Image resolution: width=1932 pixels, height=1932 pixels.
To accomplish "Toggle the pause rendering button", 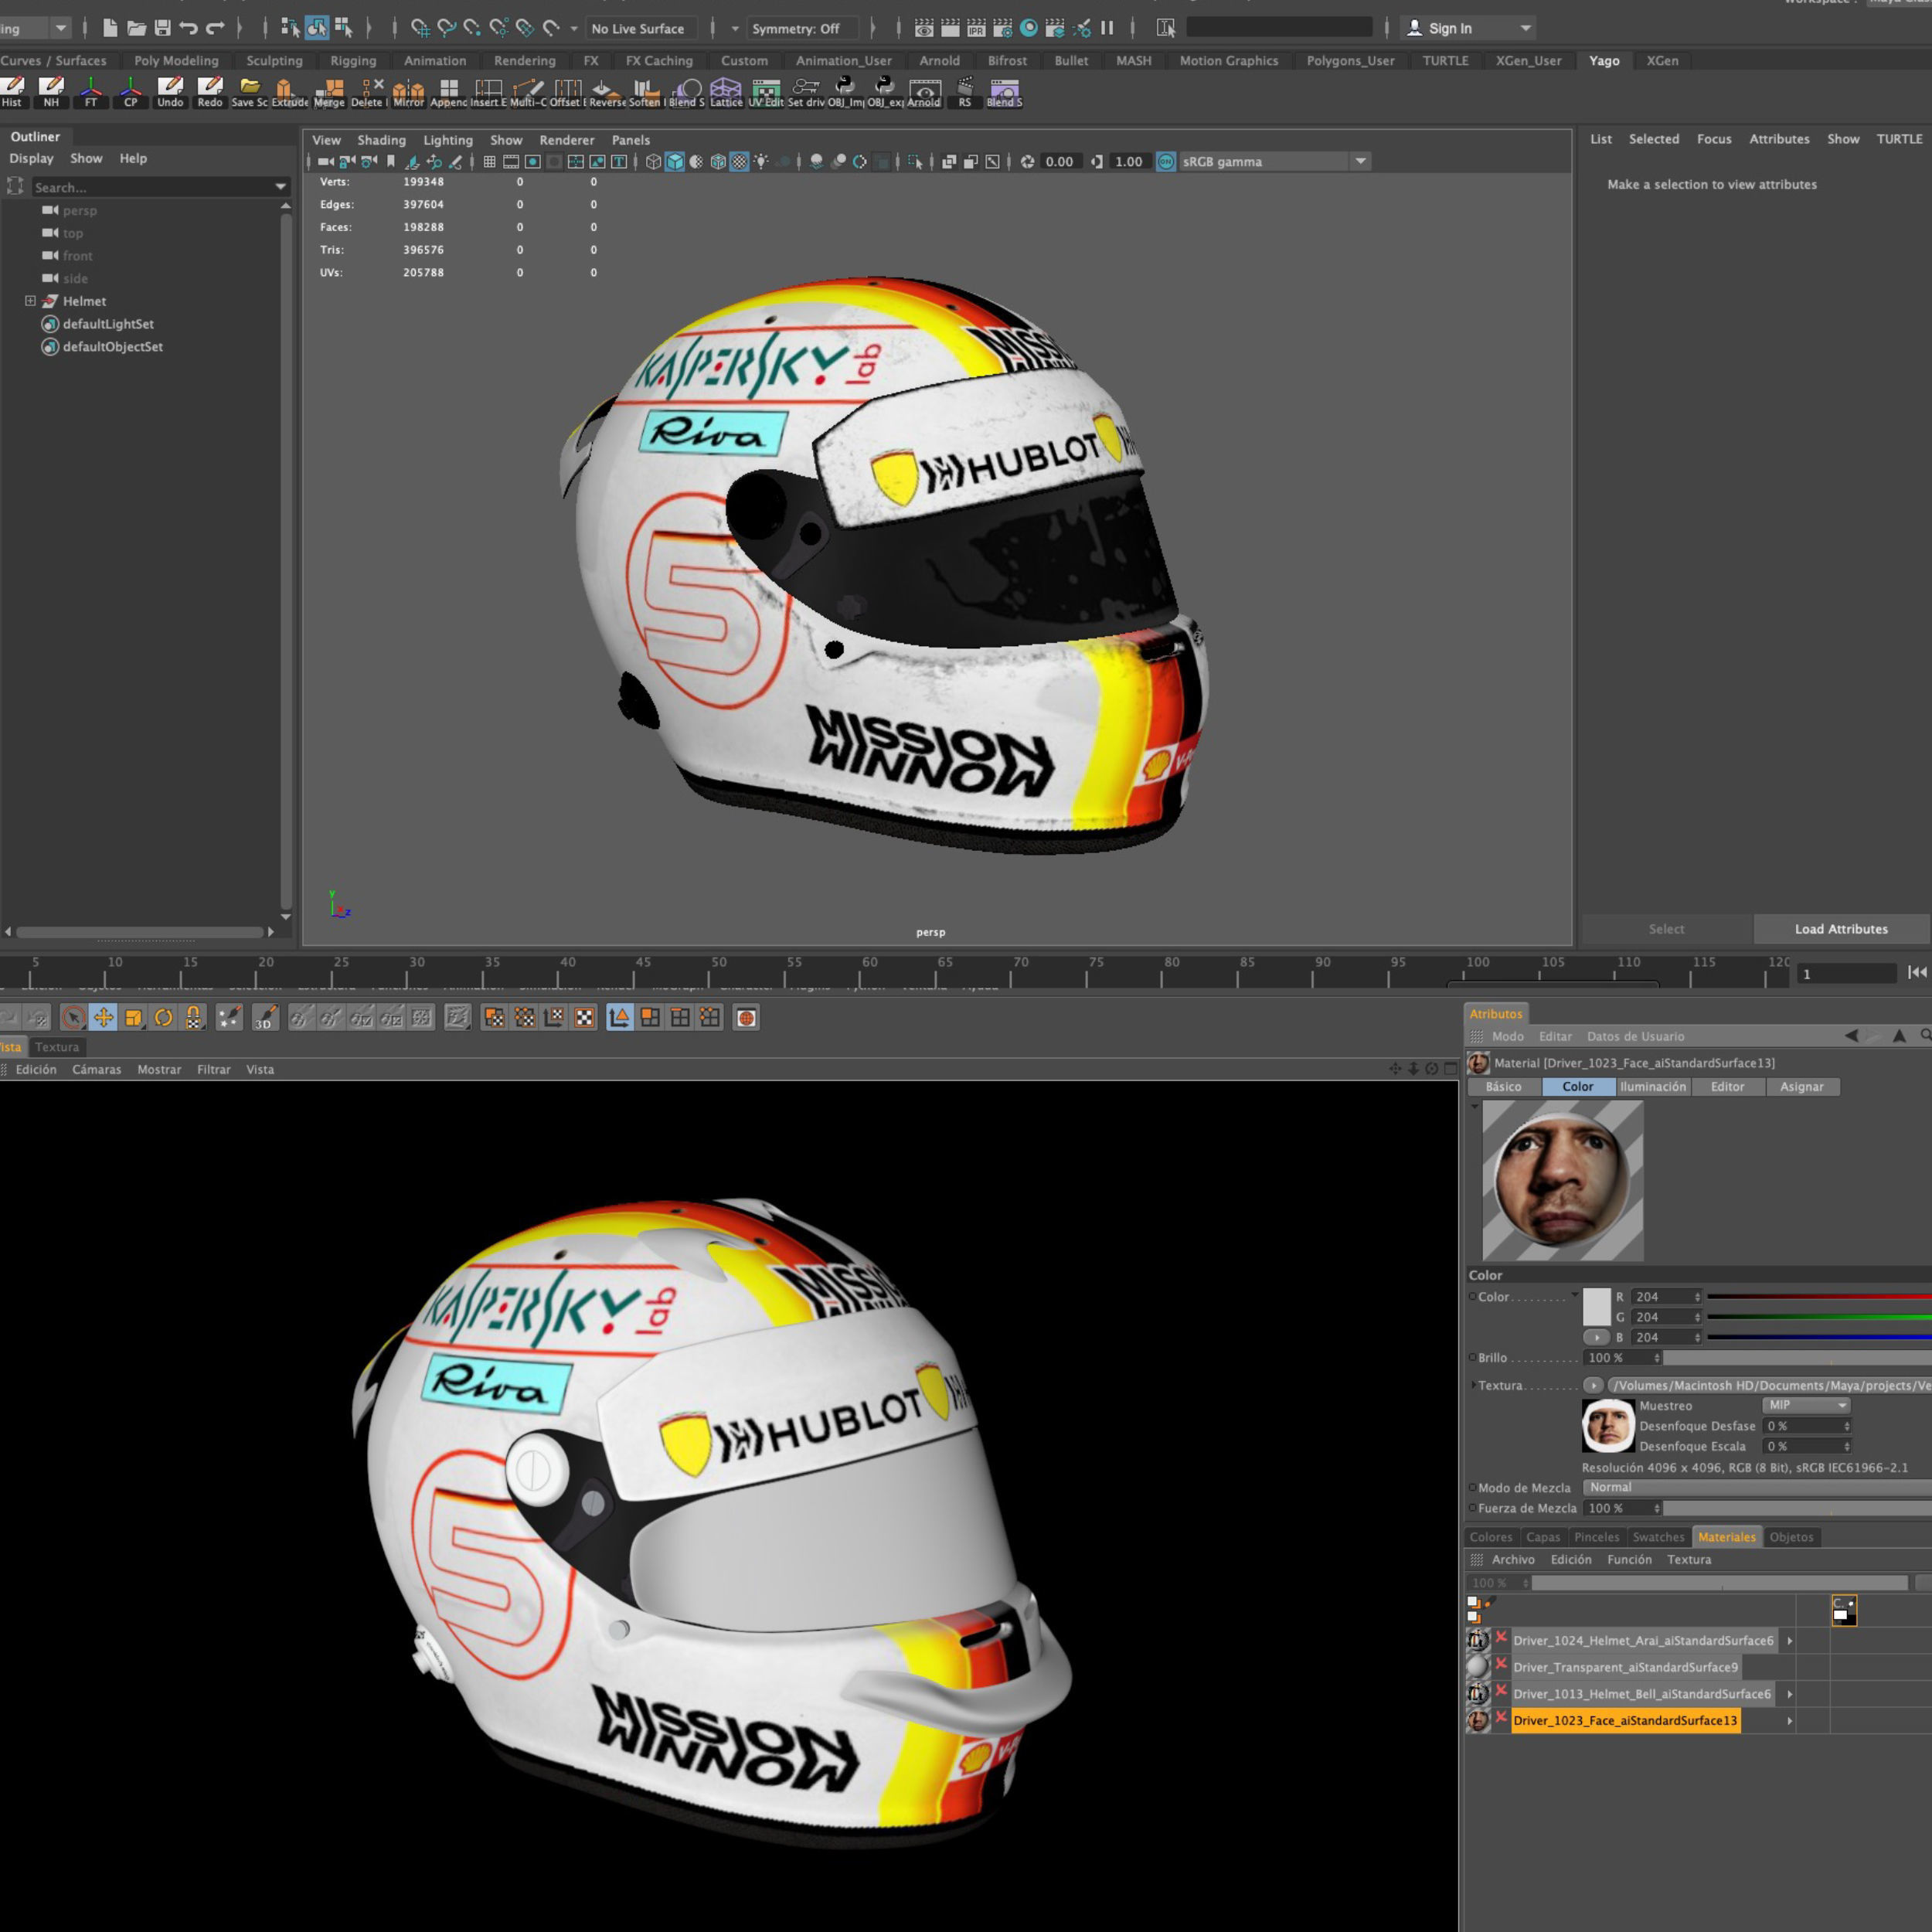I will tap(1107, 28).
